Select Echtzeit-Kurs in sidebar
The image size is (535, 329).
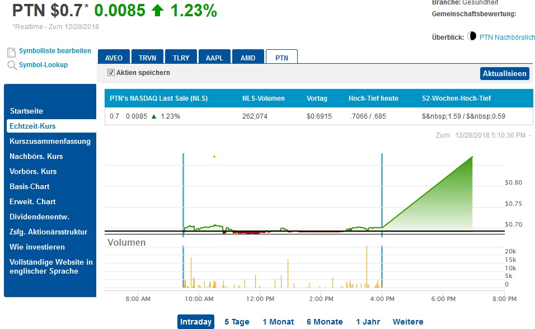[51, 126]
